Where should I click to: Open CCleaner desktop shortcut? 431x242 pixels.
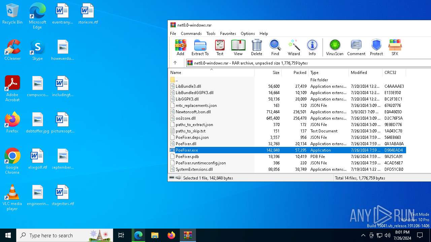click(x=12, y=50)
